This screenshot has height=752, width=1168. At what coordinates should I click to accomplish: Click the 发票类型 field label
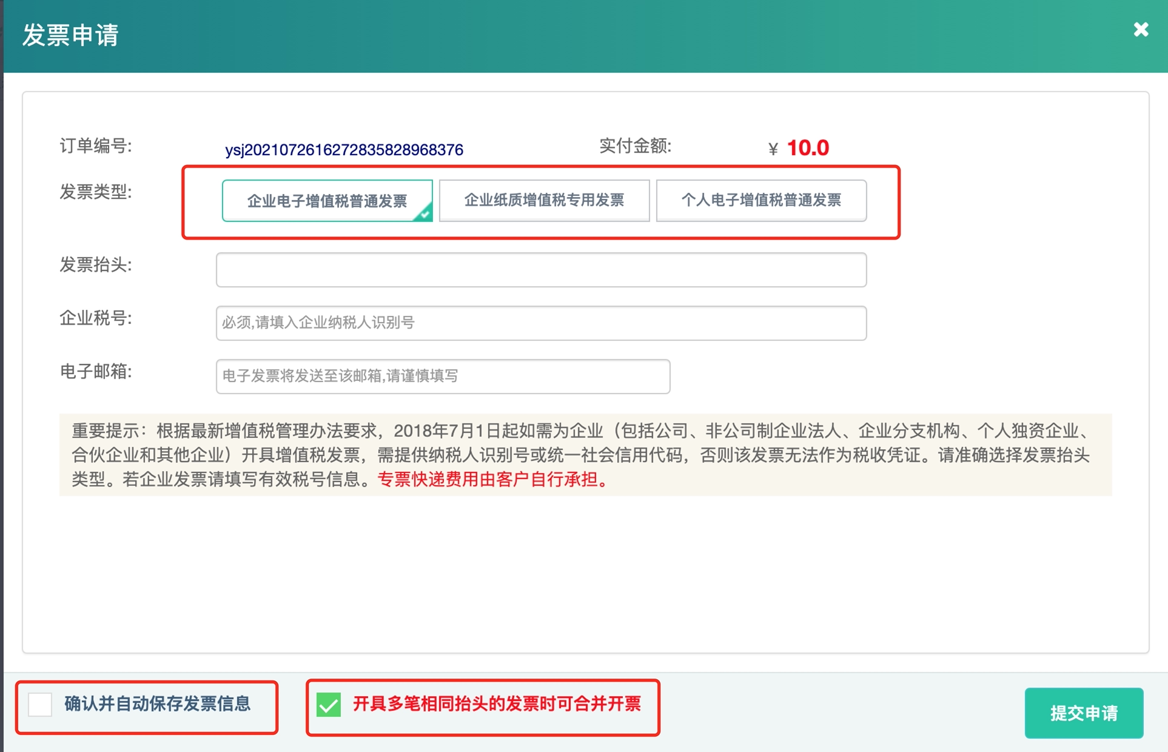tap(96, 192)
